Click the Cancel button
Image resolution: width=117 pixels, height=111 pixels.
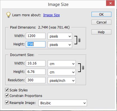click(101, 22)
